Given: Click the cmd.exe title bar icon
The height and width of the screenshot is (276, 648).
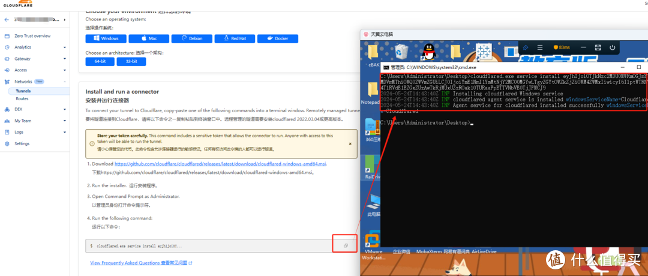Looking at the screenshot, I should coord(386,67).
